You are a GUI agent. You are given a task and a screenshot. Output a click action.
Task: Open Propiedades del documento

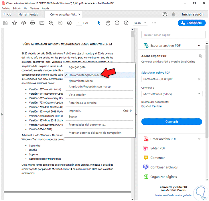[99, 125]
